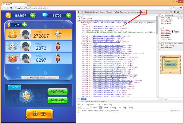The height and width of the screenshot is (124, 184).
Task: Open the index.html:7 source link
Action: [175, 110]
